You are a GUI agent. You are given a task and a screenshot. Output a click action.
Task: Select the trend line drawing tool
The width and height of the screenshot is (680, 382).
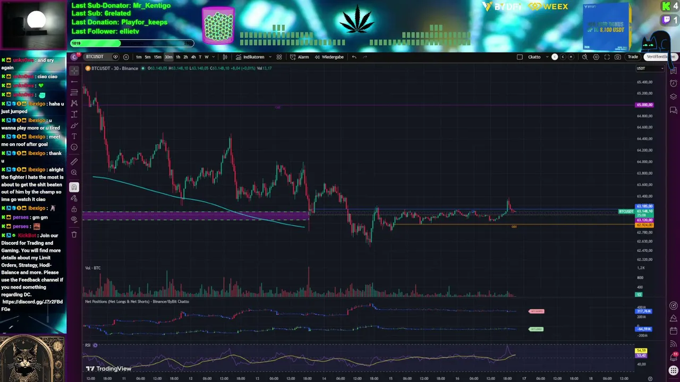(x=74, y=82)
